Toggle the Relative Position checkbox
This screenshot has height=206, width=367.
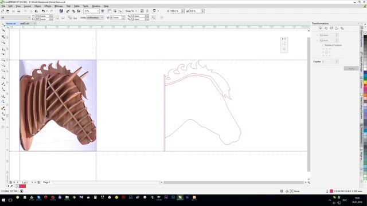click(323, 45)
